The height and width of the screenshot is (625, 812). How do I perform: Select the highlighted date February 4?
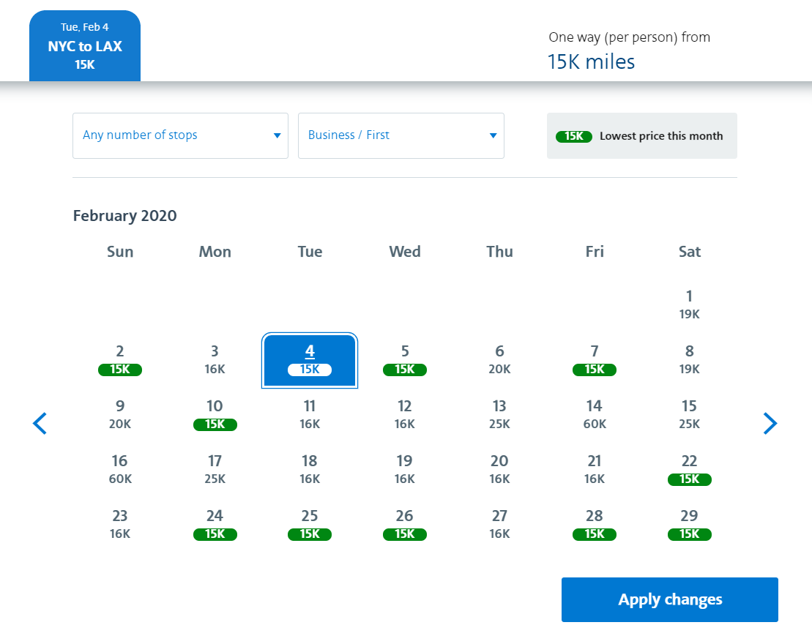pyautogui.click(x=310, y=360)
